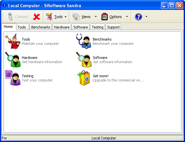Expand the Options dropdown arrow

pos(127,17)
